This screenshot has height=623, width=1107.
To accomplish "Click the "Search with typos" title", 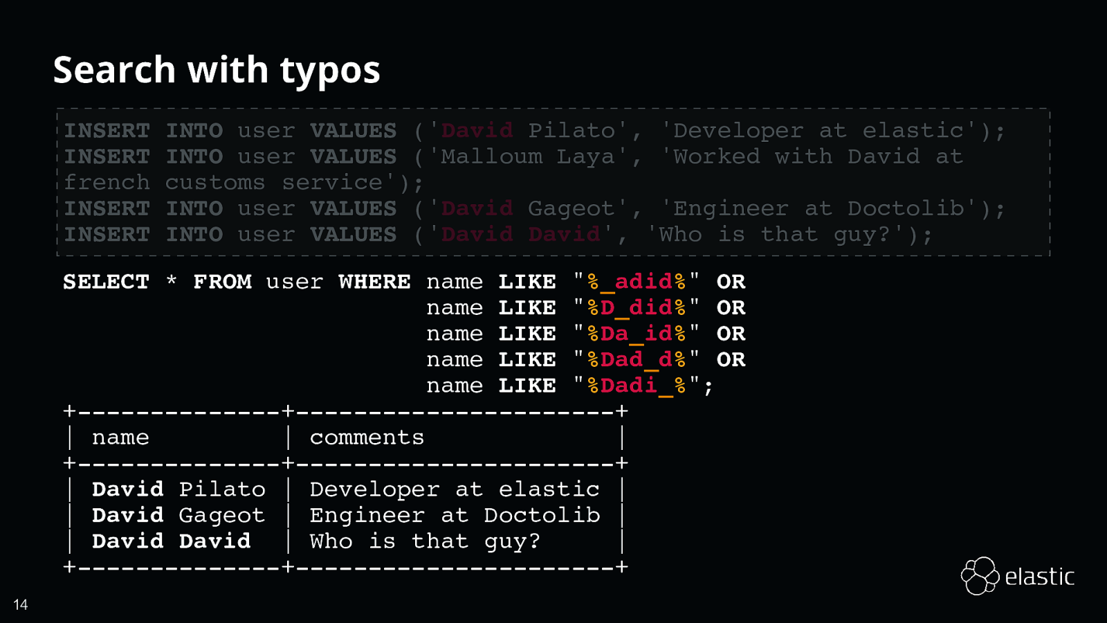I will coord(217,71).
